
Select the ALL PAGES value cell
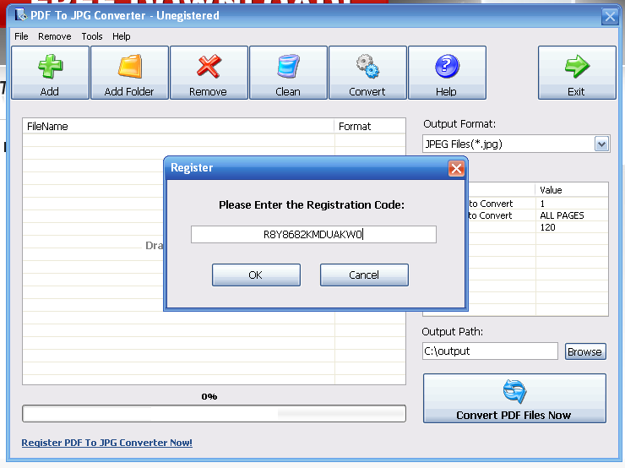coord(572,215)
